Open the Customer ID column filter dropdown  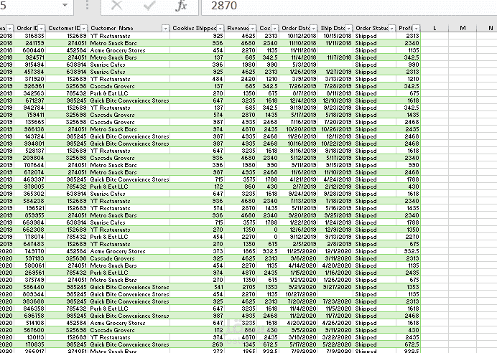pyautogui.click(x=83, y=29)
